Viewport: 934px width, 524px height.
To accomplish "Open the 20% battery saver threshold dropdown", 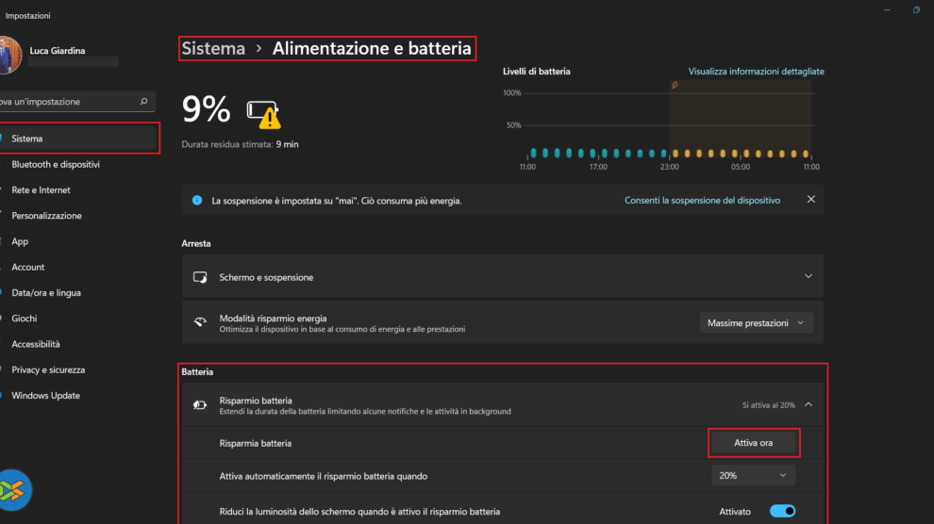I will (x=753, y=476).
